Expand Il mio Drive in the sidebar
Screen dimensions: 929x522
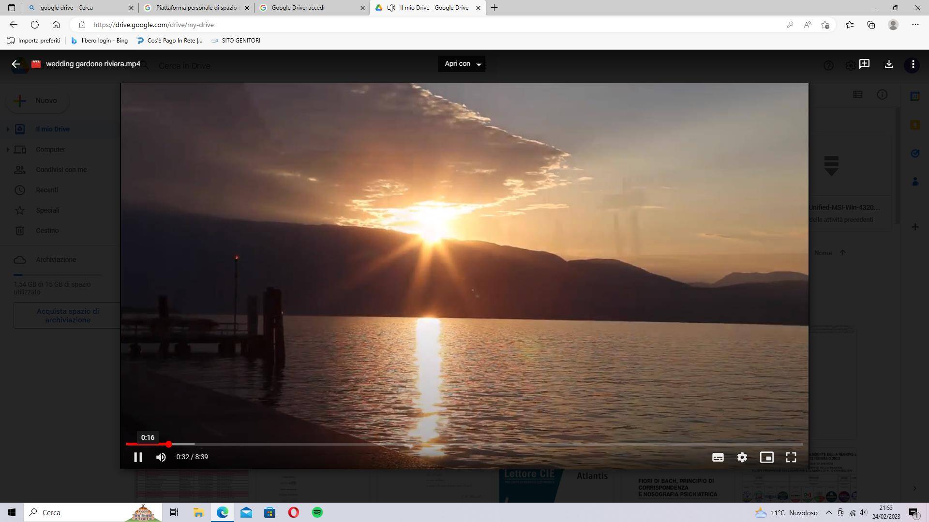pyautogui.click(x=7, y=129)
